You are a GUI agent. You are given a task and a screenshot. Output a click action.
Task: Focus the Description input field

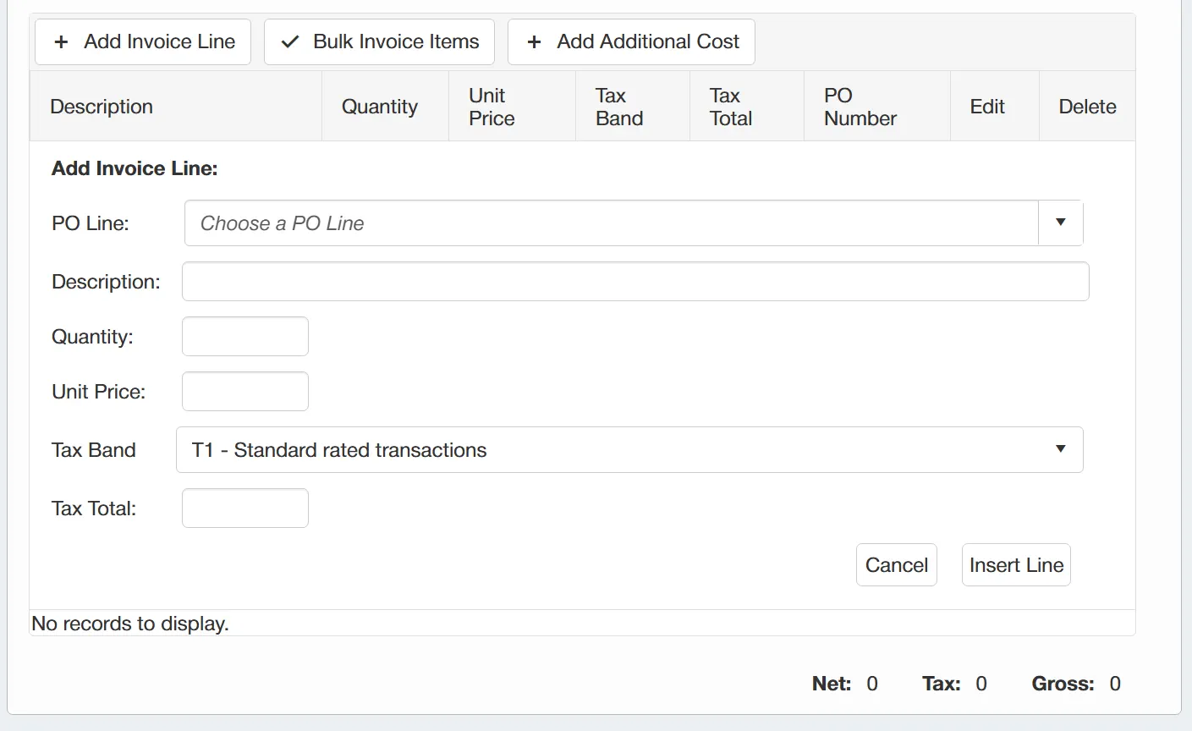(635, 282)
